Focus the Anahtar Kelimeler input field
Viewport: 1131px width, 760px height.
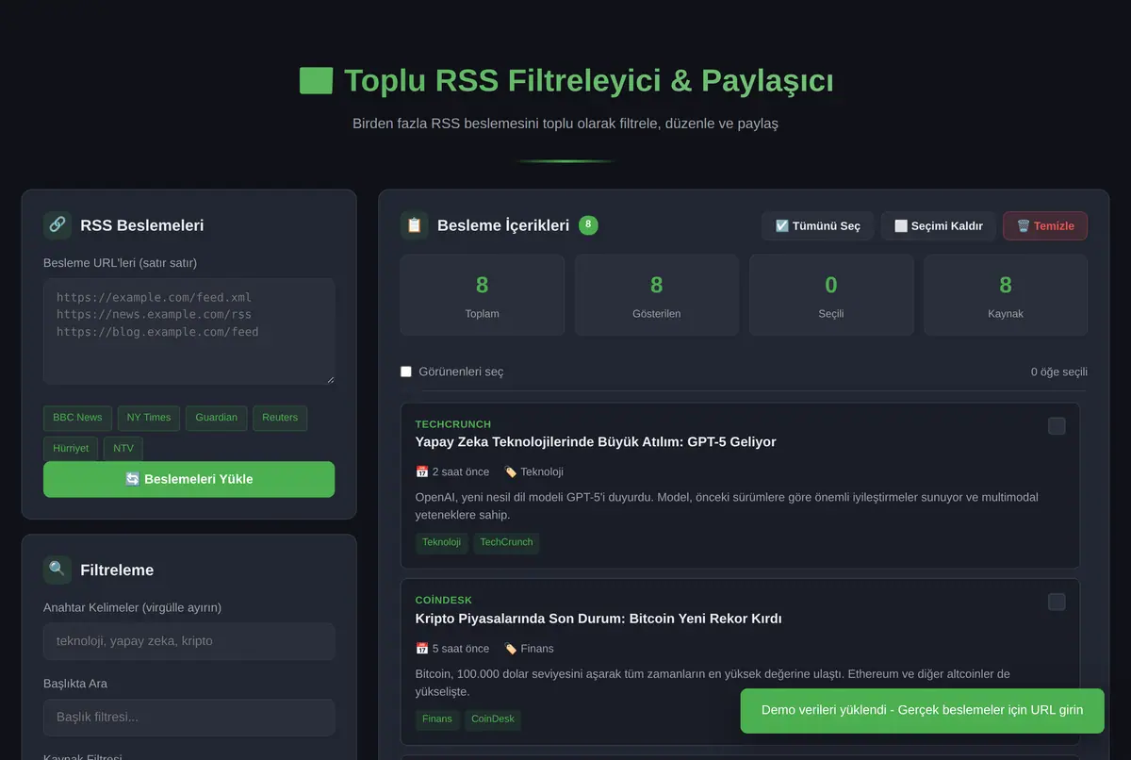188,641
